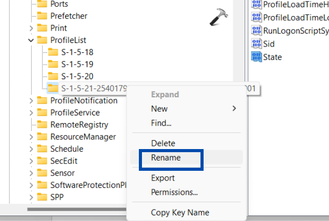
Task: Expand the ProfileNotification key
Action: pyautogui.click(x=31, y=100)
